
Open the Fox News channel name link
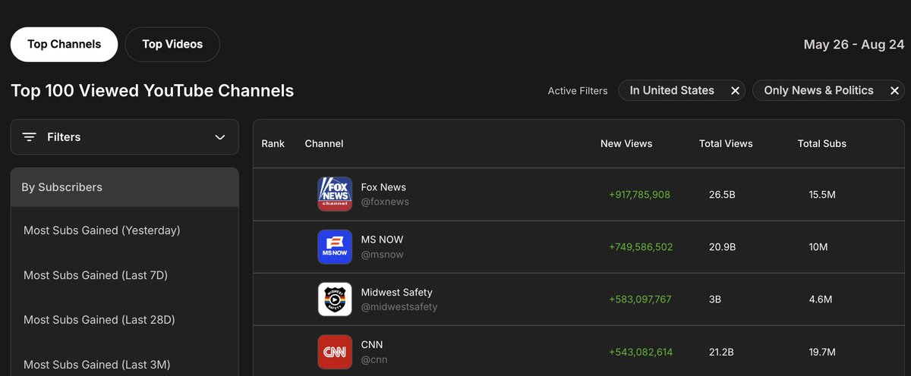(383, 187)
